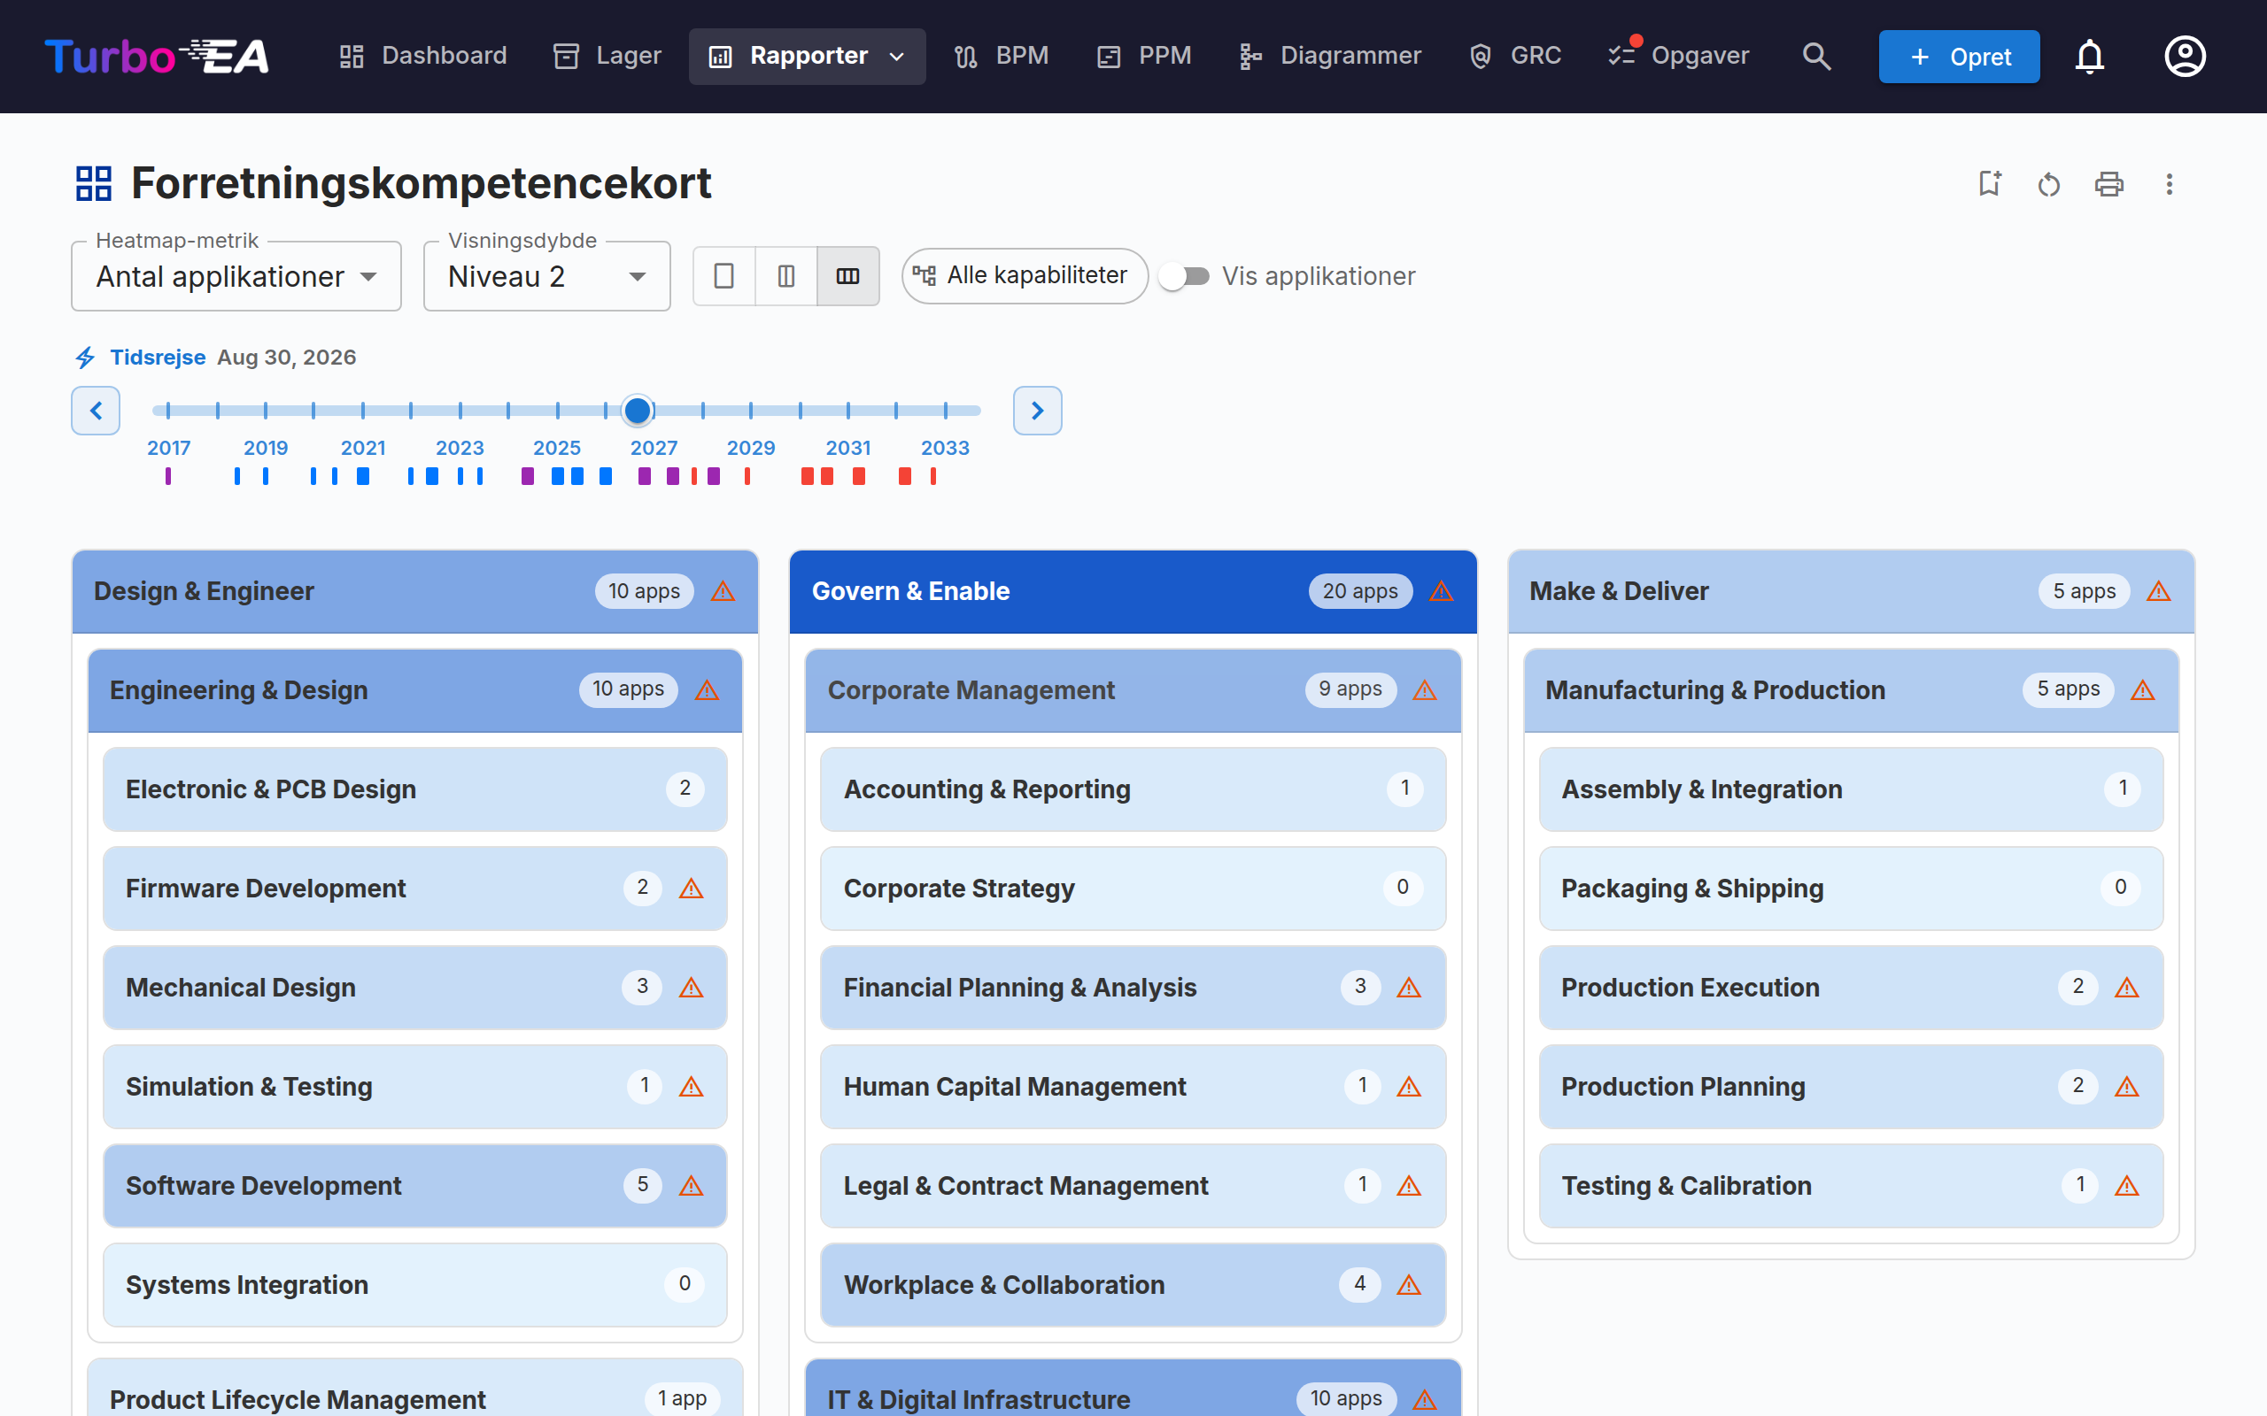Viewport: 2267px width, 1416px height.
Task: Click Alle kapabiliteter filter button
Action: (x=1025, y=276)
